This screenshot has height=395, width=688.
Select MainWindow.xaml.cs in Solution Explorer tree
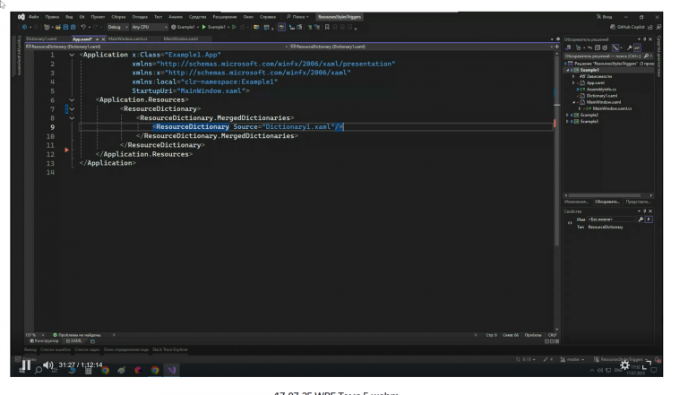[x=612, y=108]
